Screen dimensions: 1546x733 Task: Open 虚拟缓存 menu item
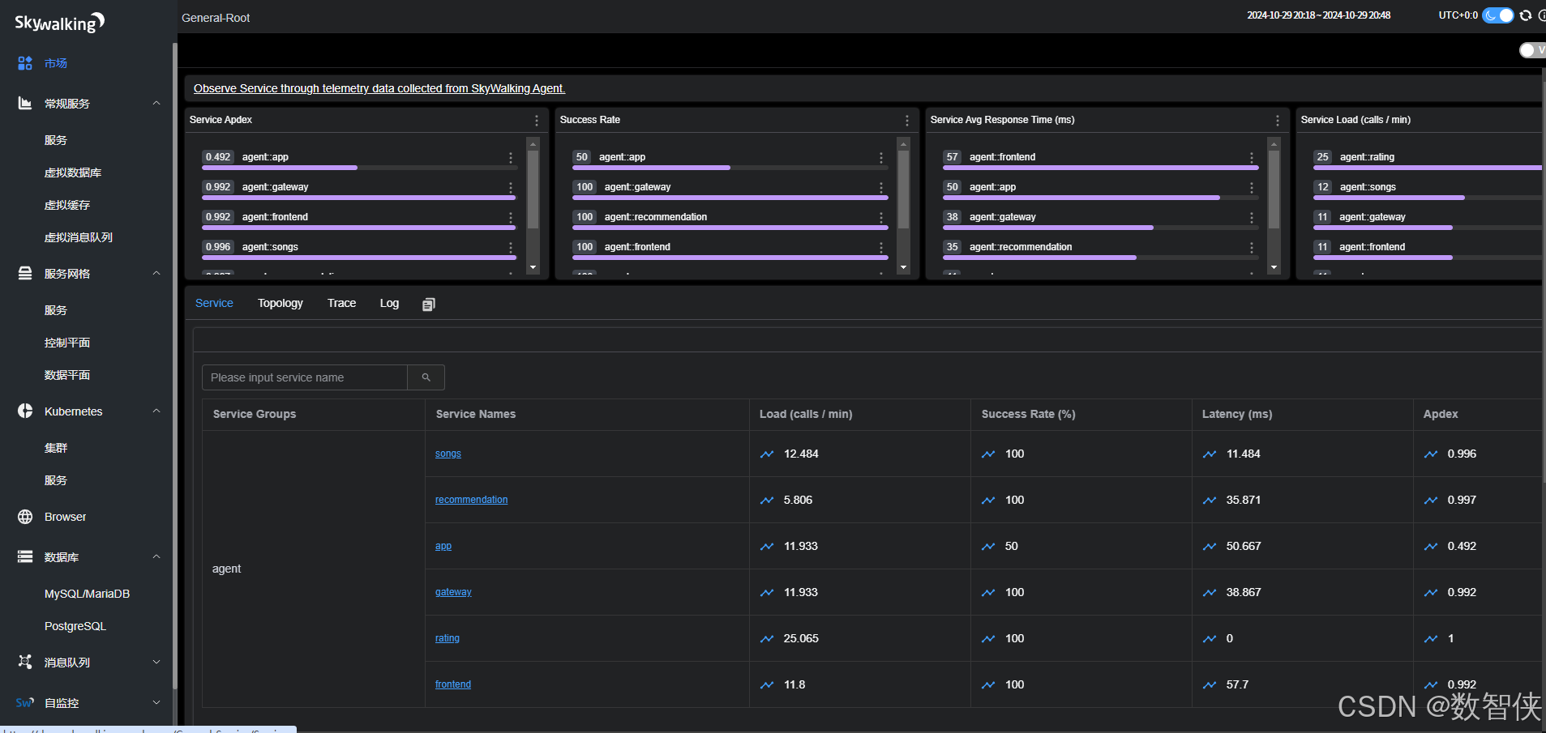click(67, 205)
